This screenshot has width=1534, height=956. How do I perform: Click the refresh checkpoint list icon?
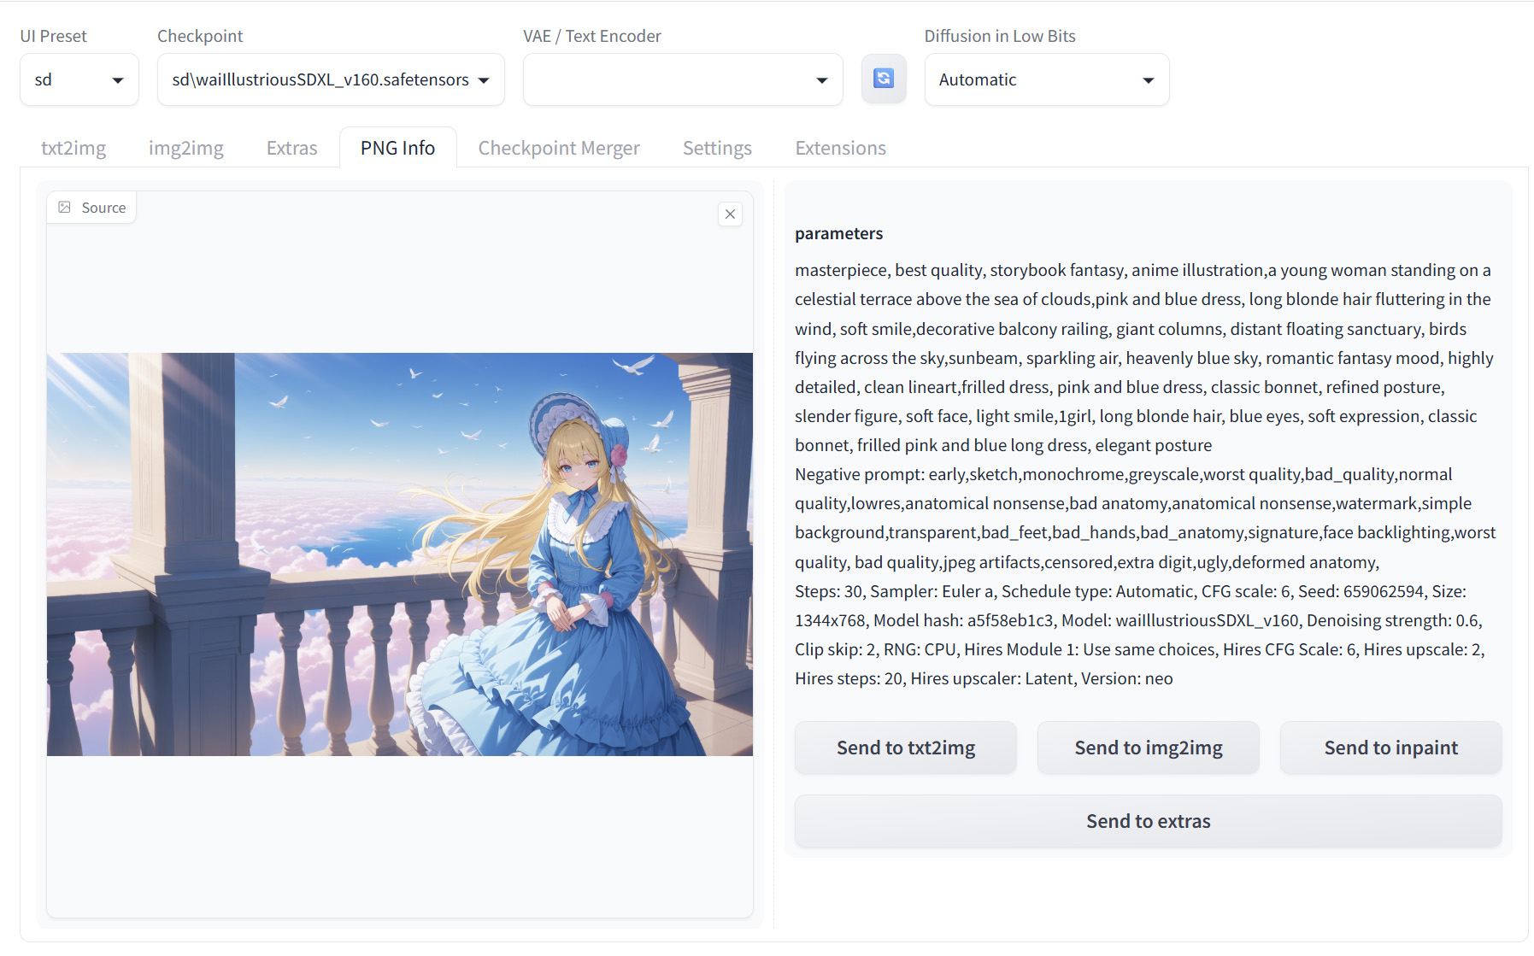pyautogui.click(x=884, y=79)
